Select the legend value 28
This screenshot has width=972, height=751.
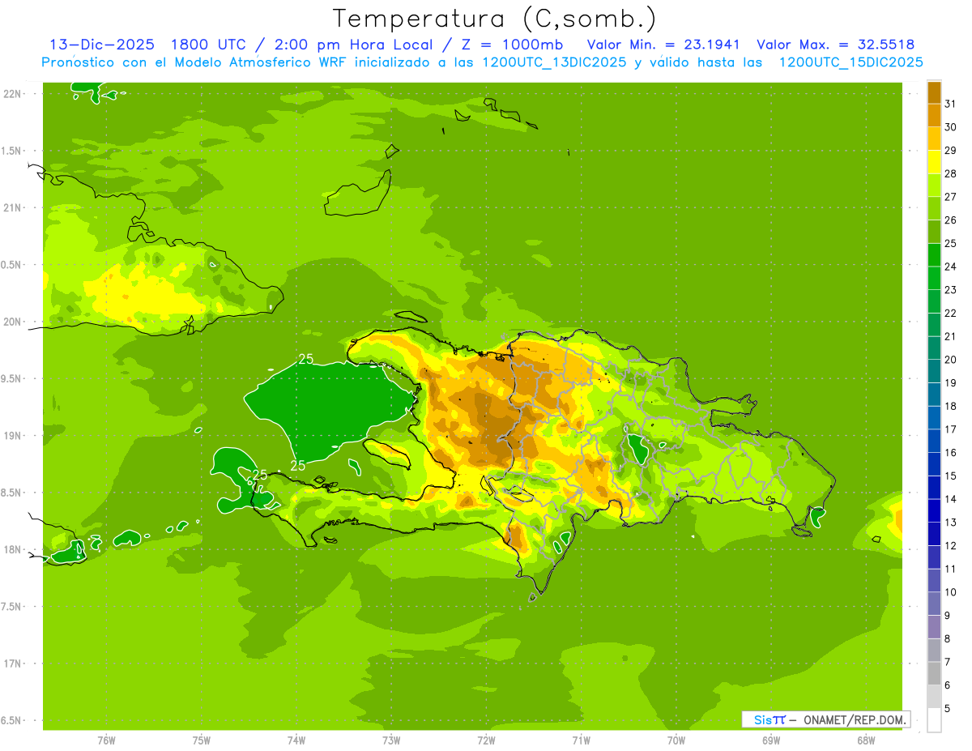[951, 173]
